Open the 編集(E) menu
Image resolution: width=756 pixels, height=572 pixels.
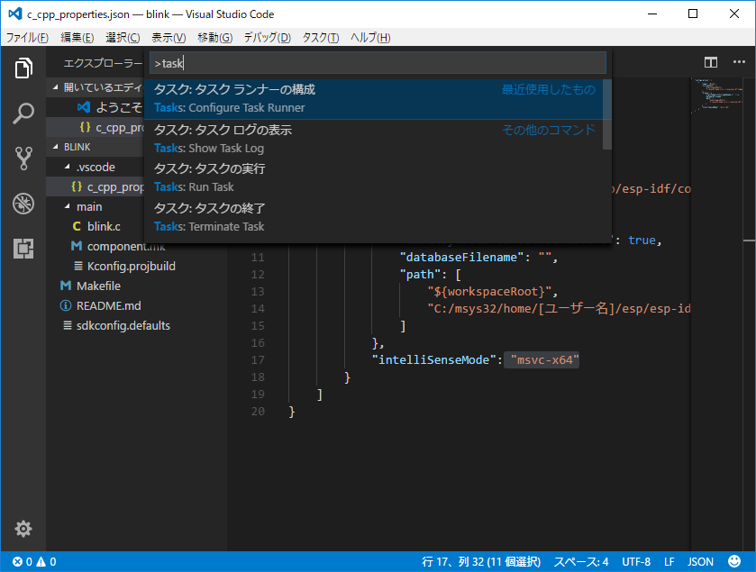pos(77,38)
